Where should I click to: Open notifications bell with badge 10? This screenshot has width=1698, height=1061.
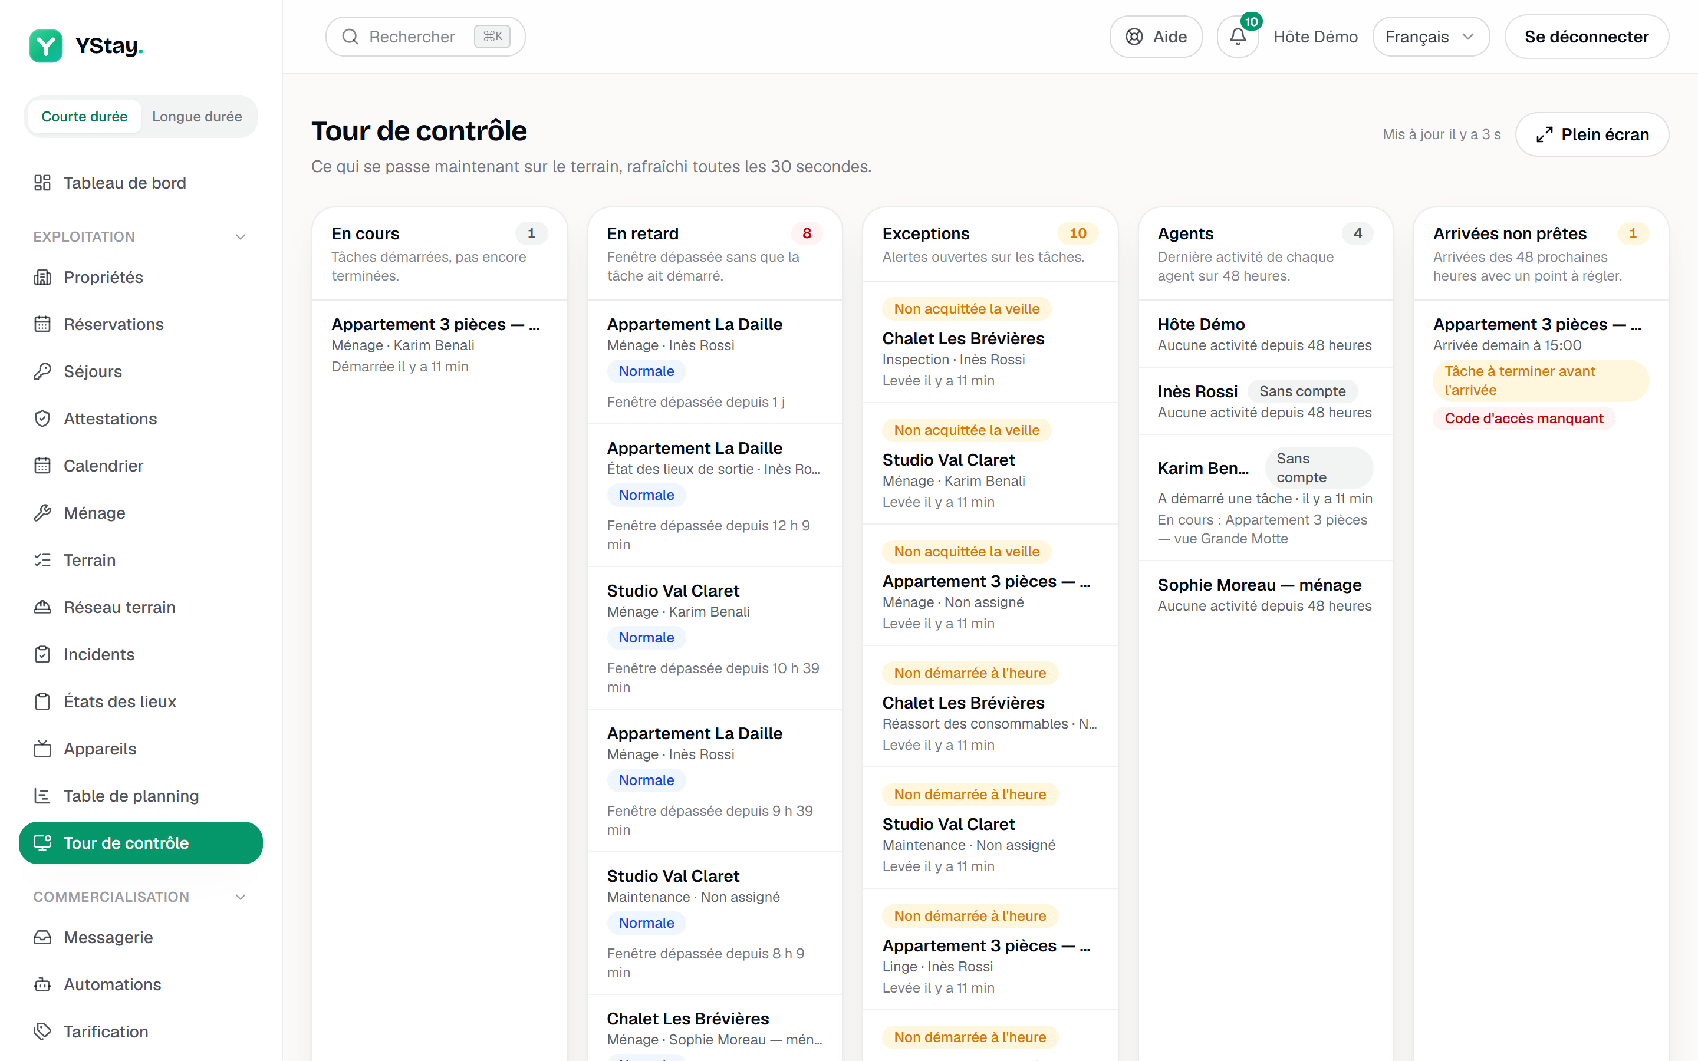1238,37
